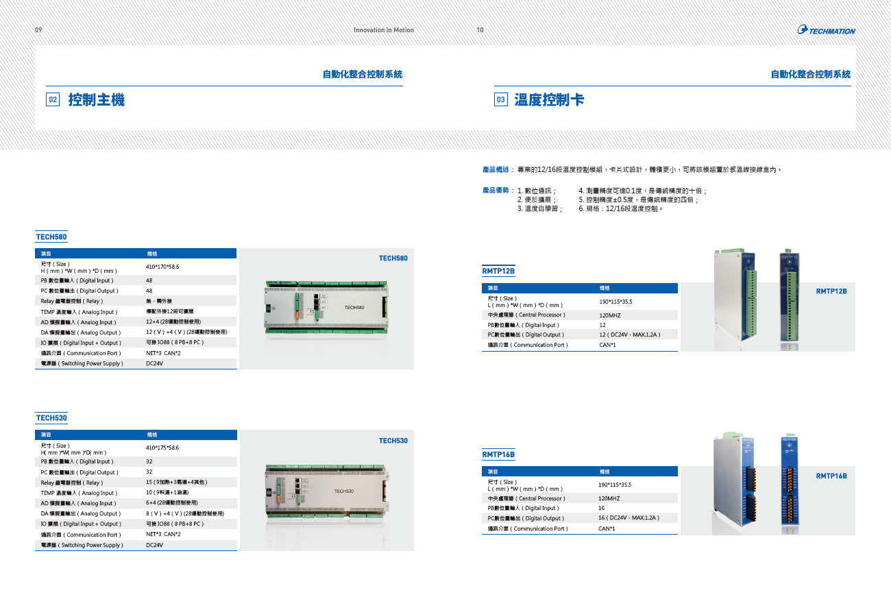The image size is (891, 608).
Task: Open the TECH530 controller product photo
Action: coord(326,490)
